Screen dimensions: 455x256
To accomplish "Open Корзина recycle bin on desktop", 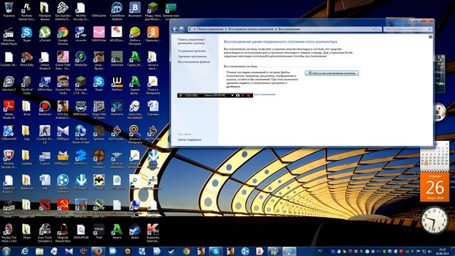I will click(x=9, y=9).
